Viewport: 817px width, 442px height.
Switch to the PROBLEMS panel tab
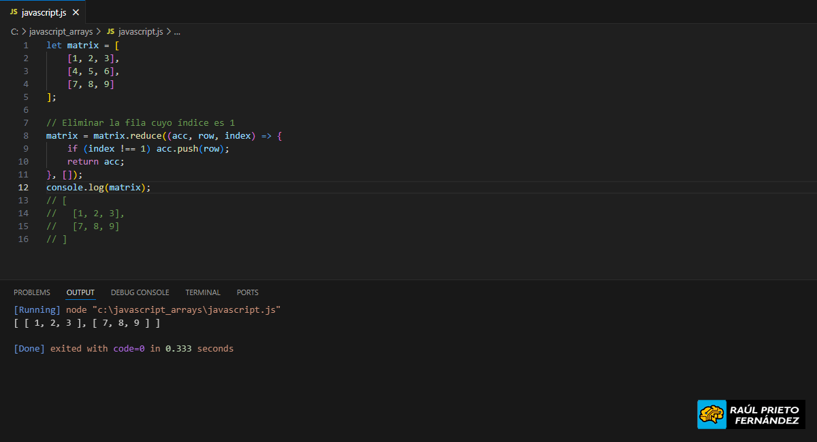click(x=32, y=292)
